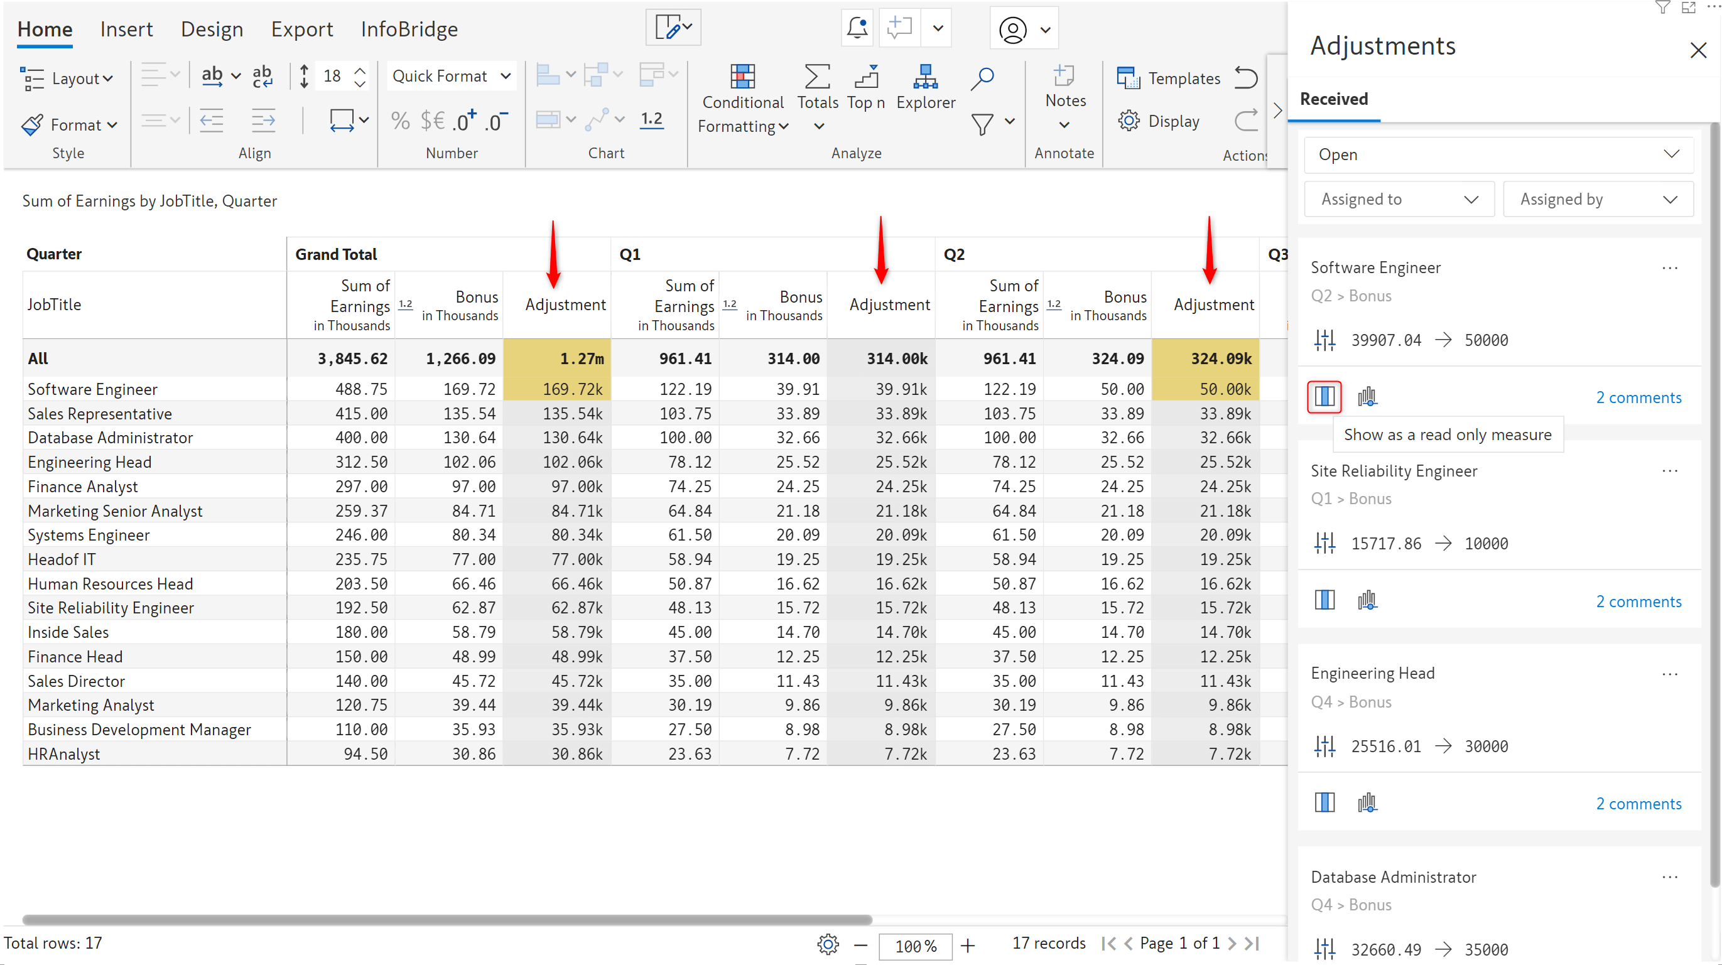Image resolution: width=1722 pixels, height=965 pixels.
Task: Click the redo arrow in Actions
Action: tap(1245, 121)
